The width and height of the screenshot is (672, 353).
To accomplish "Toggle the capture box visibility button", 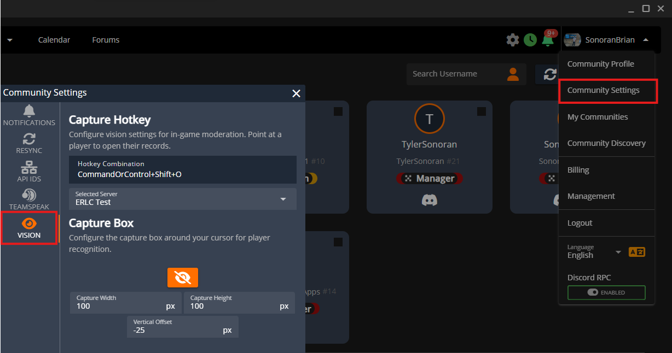I will pos(182,278).
